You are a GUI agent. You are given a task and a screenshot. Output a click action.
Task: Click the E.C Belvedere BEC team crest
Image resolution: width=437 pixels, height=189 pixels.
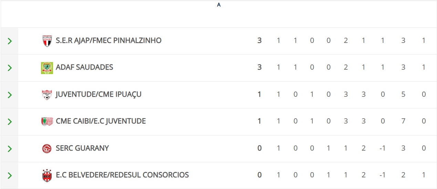pyautogui.click(x=47, y=175)
